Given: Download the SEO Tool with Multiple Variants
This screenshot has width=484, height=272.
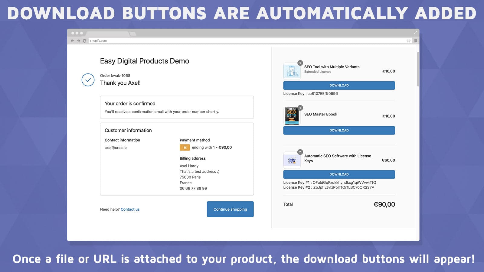Looking at the screenshot, I should tap(339, 85).
